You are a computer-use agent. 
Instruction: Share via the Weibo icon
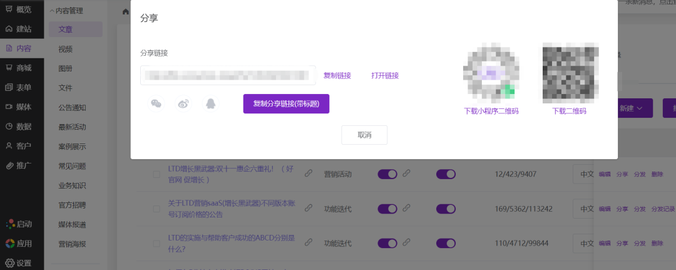183,104
